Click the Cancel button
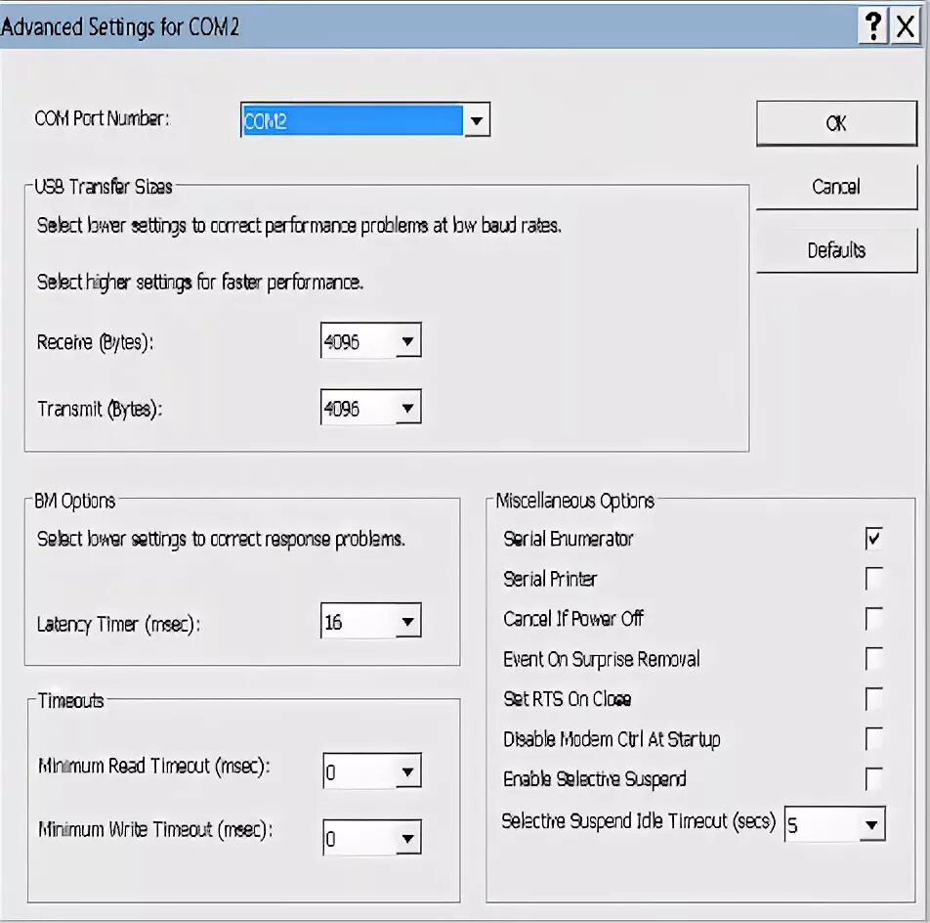This screenshot has height=923, width=930. tap(836, 187)
